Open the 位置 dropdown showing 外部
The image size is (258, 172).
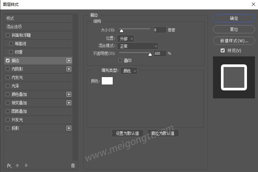126,39
